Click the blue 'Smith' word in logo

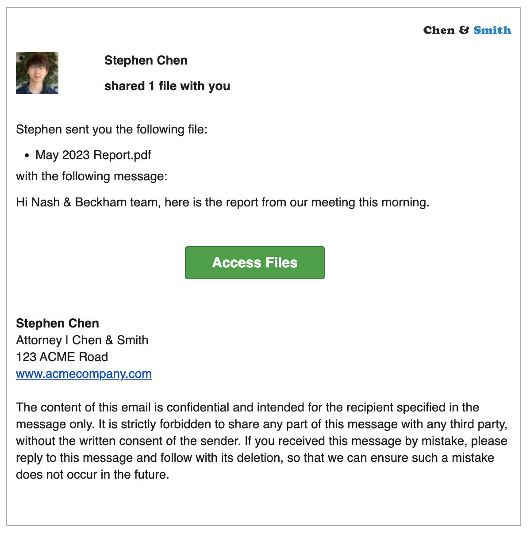tap(492, 30)
